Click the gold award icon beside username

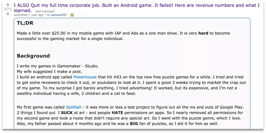pyautogui.click(x=72, y=15)
